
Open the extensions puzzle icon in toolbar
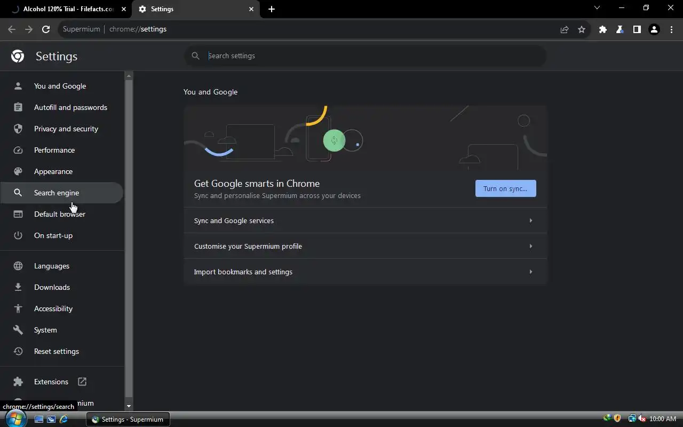[603, 29]
